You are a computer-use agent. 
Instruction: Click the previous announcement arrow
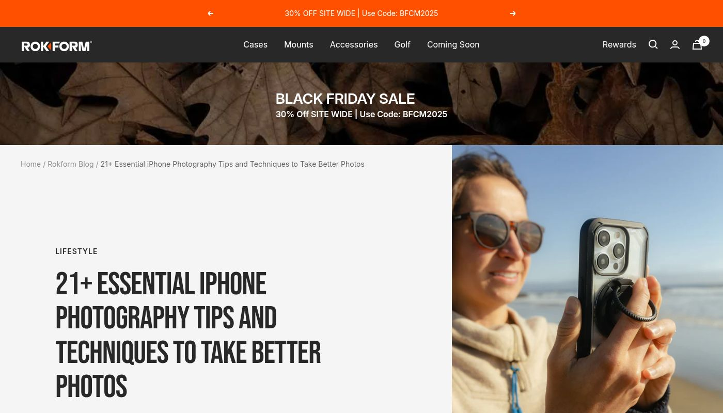click(210, 13)
